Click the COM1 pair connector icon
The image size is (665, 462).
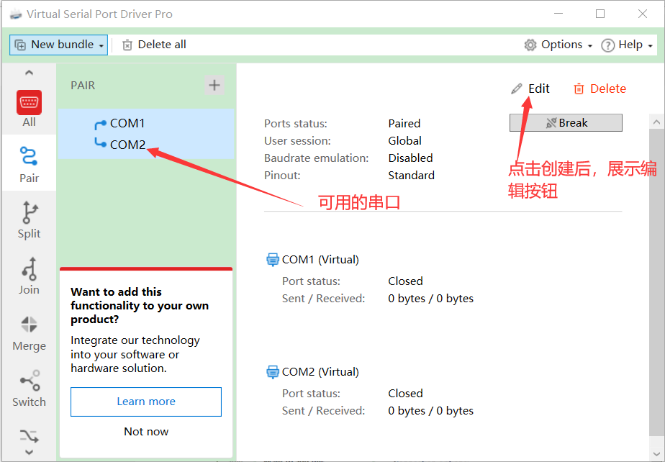click(x=101, y=124)
